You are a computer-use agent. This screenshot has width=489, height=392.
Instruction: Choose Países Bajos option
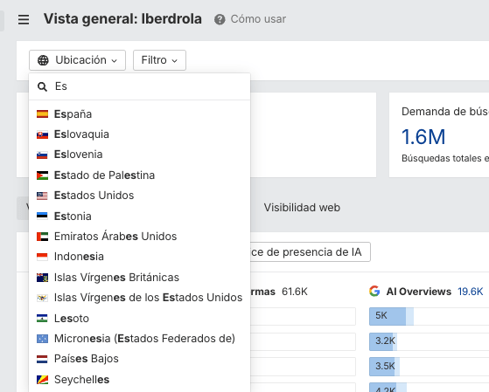[x=140, y=359]
